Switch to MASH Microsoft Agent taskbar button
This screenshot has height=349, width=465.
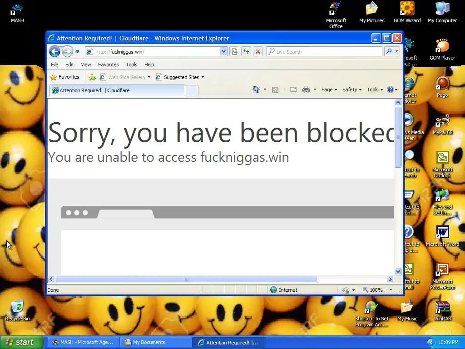pyautogui.click(x=83, y=342)
